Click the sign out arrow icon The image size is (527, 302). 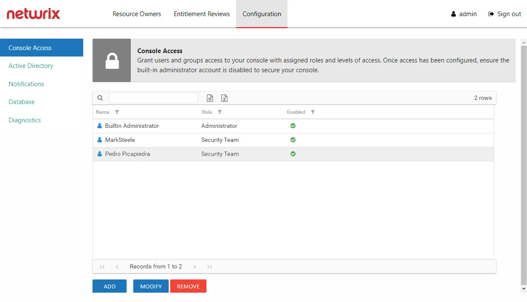click(491, 14)
